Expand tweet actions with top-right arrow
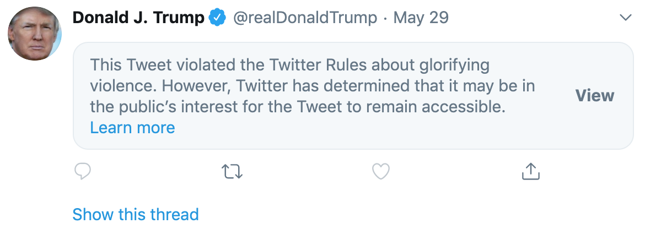Viewport: 645px width, 229px height. (x=626, y=18)
